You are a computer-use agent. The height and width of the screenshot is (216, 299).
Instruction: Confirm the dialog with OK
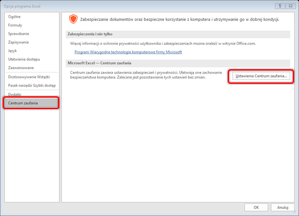point(256,208)
